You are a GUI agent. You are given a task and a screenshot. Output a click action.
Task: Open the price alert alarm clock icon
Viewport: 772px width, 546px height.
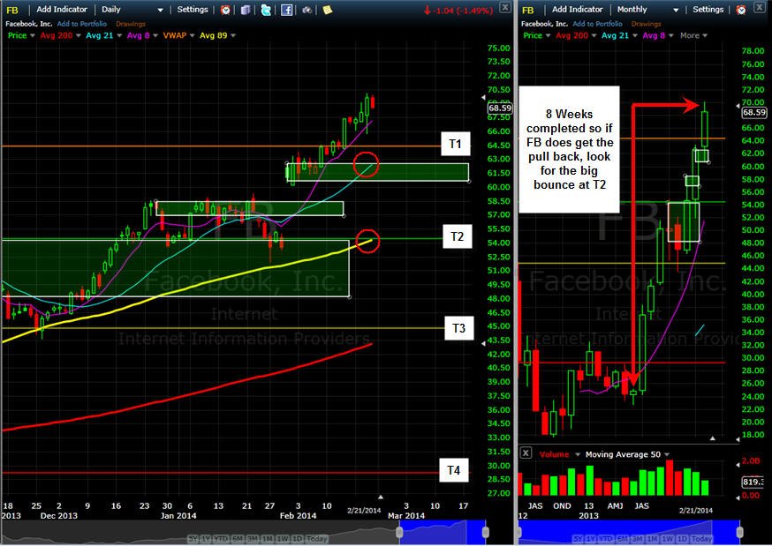[225, 10]
